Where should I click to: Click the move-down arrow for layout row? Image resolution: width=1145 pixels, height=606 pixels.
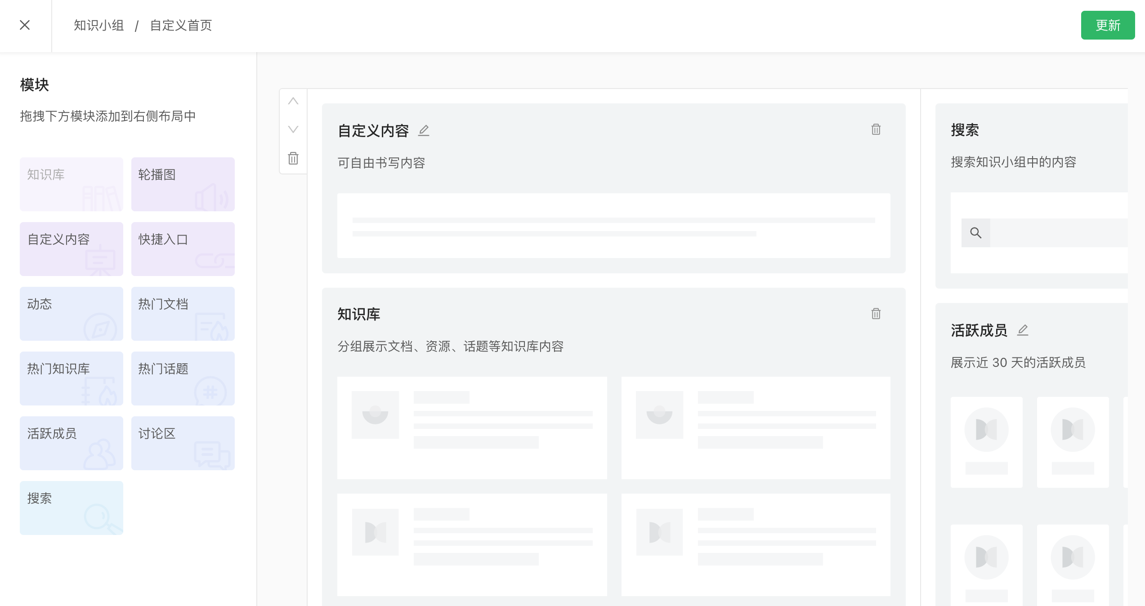(x=293, y=129)
